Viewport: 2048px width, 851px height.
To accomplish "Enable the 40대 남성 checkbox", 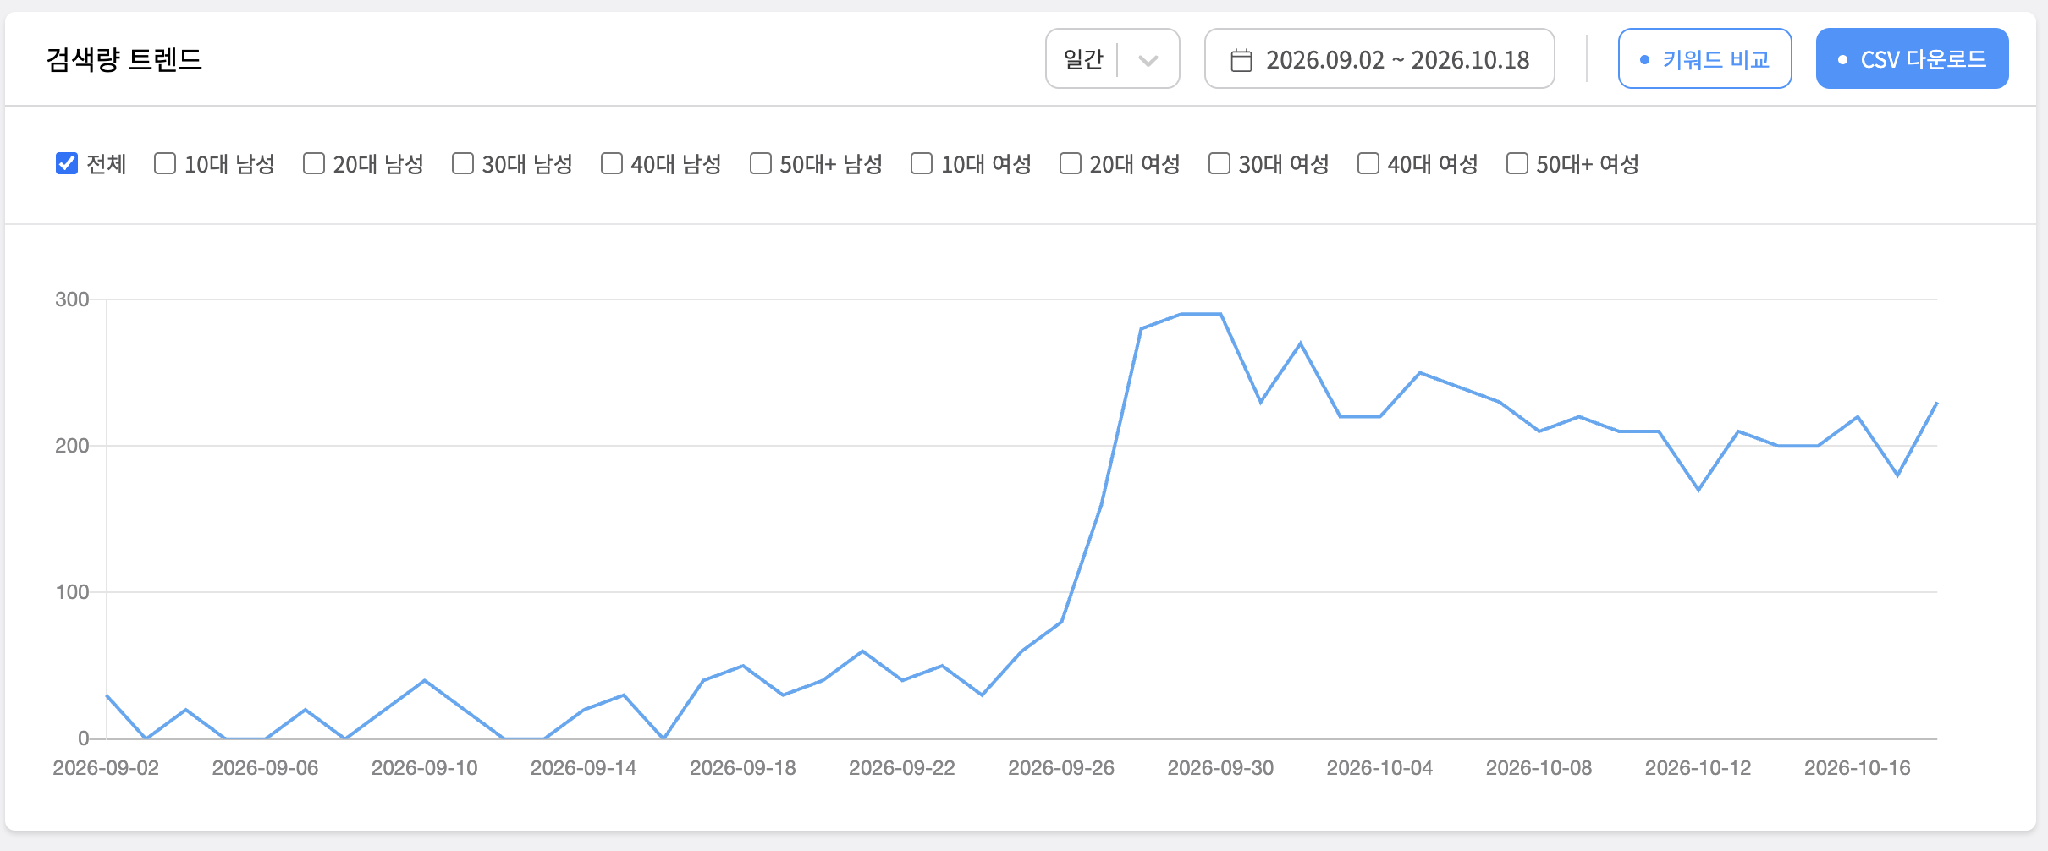I will (612, 163).
